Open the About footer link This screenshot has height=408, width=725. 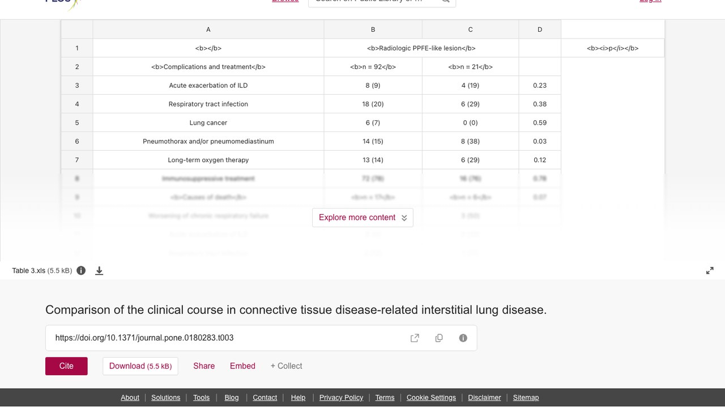click(x=130, y=398)
